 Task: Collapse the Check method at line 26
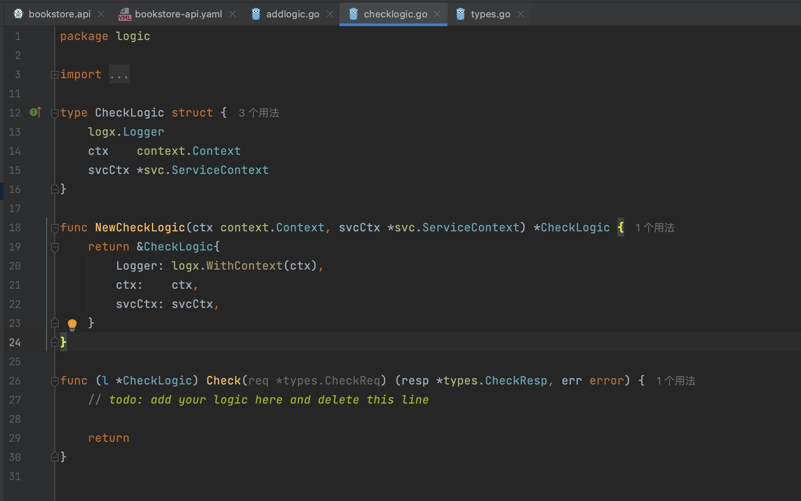tap(54, 381)
